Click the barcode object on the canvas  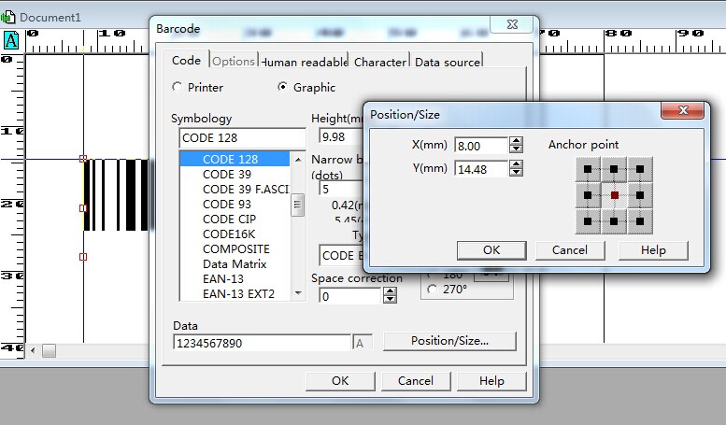[116, 195]
